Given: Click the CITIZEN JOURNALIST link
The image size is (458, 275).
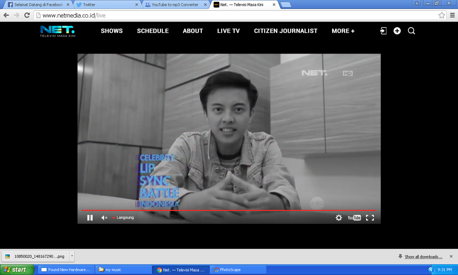Looking at the screenshot, I should [285, 31].
